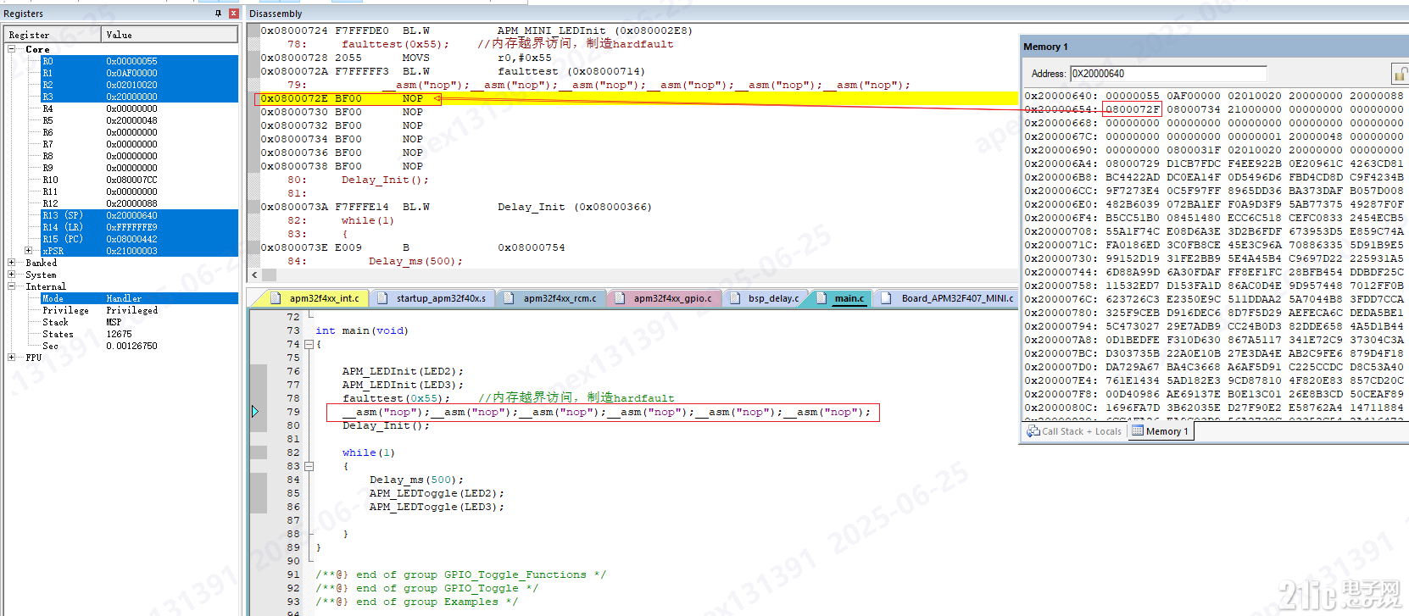Collapse the Internal register group
This screenshot has height=616, width=1409.
(12, 286)
